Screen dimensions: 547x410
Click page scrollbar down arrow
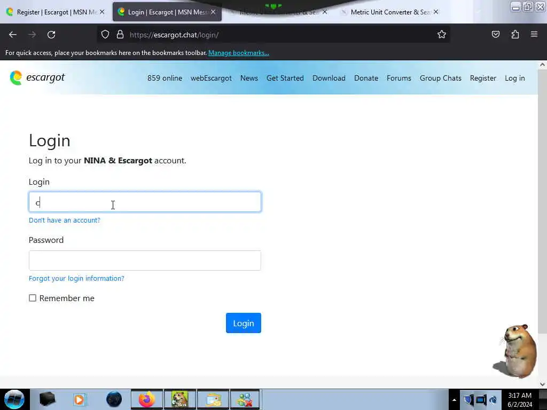point(542,384)
